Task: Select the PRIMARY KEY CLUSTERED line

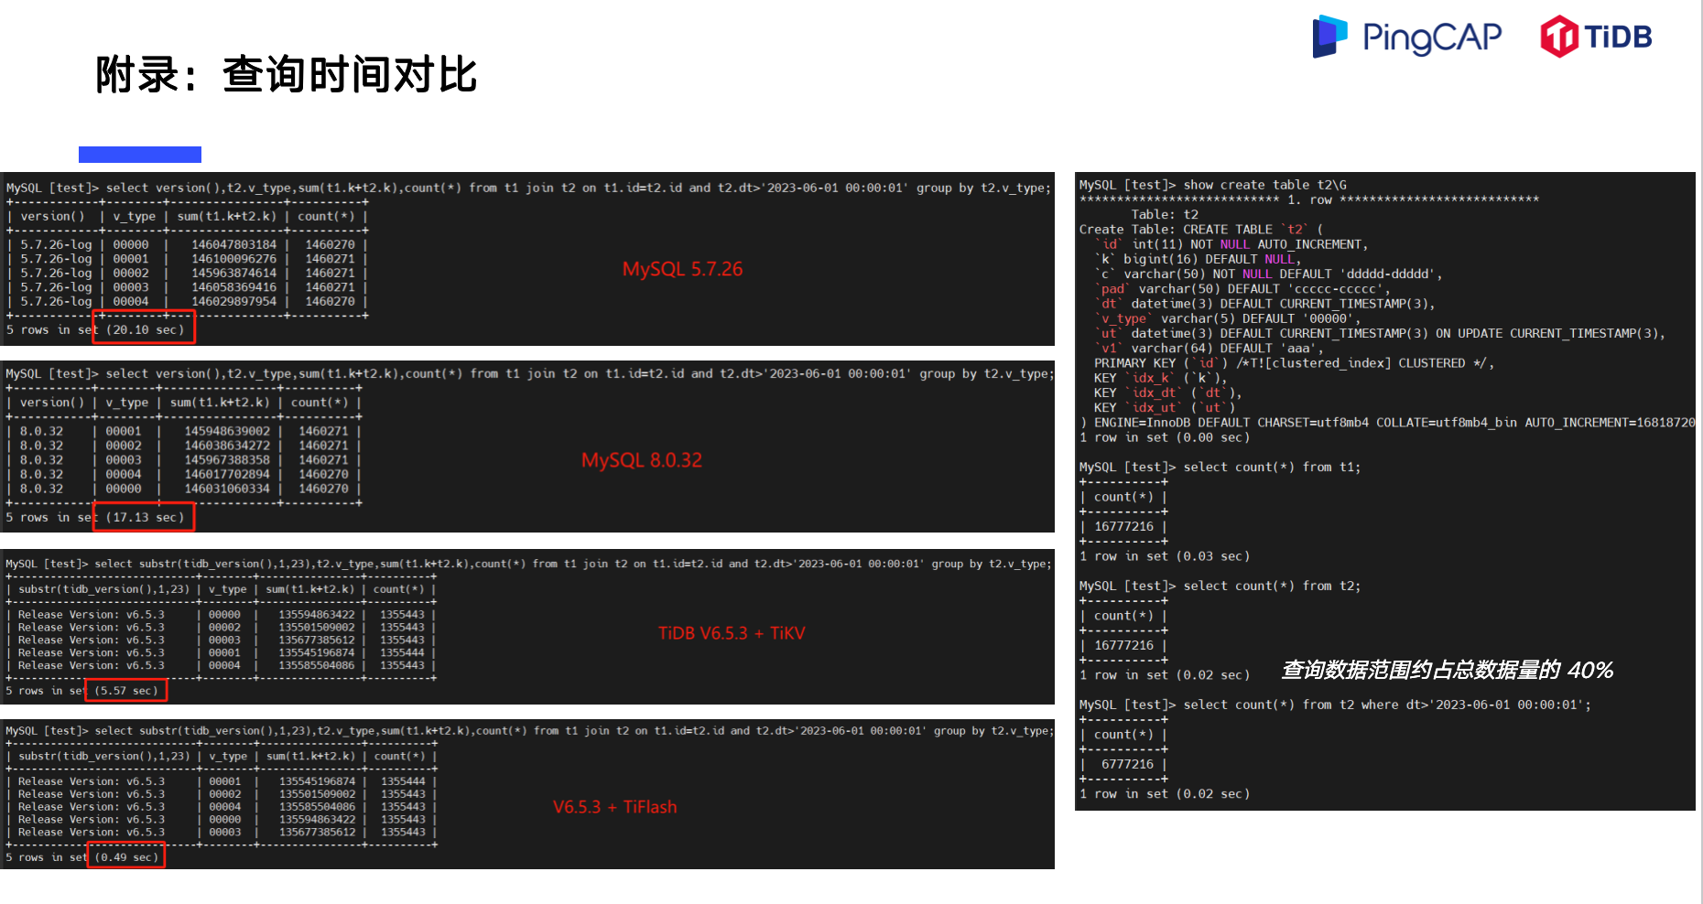Action: tap(1294, 363)
